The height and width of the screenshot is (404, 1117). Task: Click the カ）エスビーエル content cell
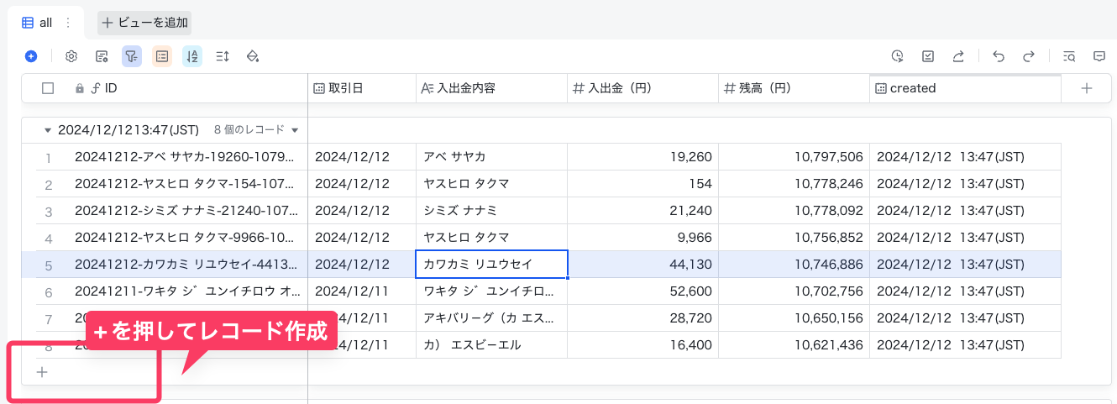point(491,345)
